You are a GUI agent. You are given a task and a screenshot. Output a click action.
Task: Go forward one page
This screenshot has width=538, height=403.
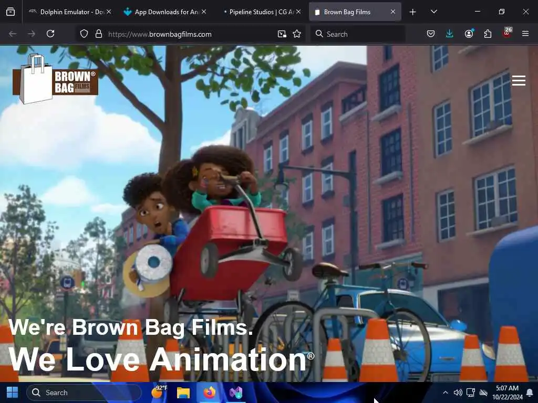(32, 34)
